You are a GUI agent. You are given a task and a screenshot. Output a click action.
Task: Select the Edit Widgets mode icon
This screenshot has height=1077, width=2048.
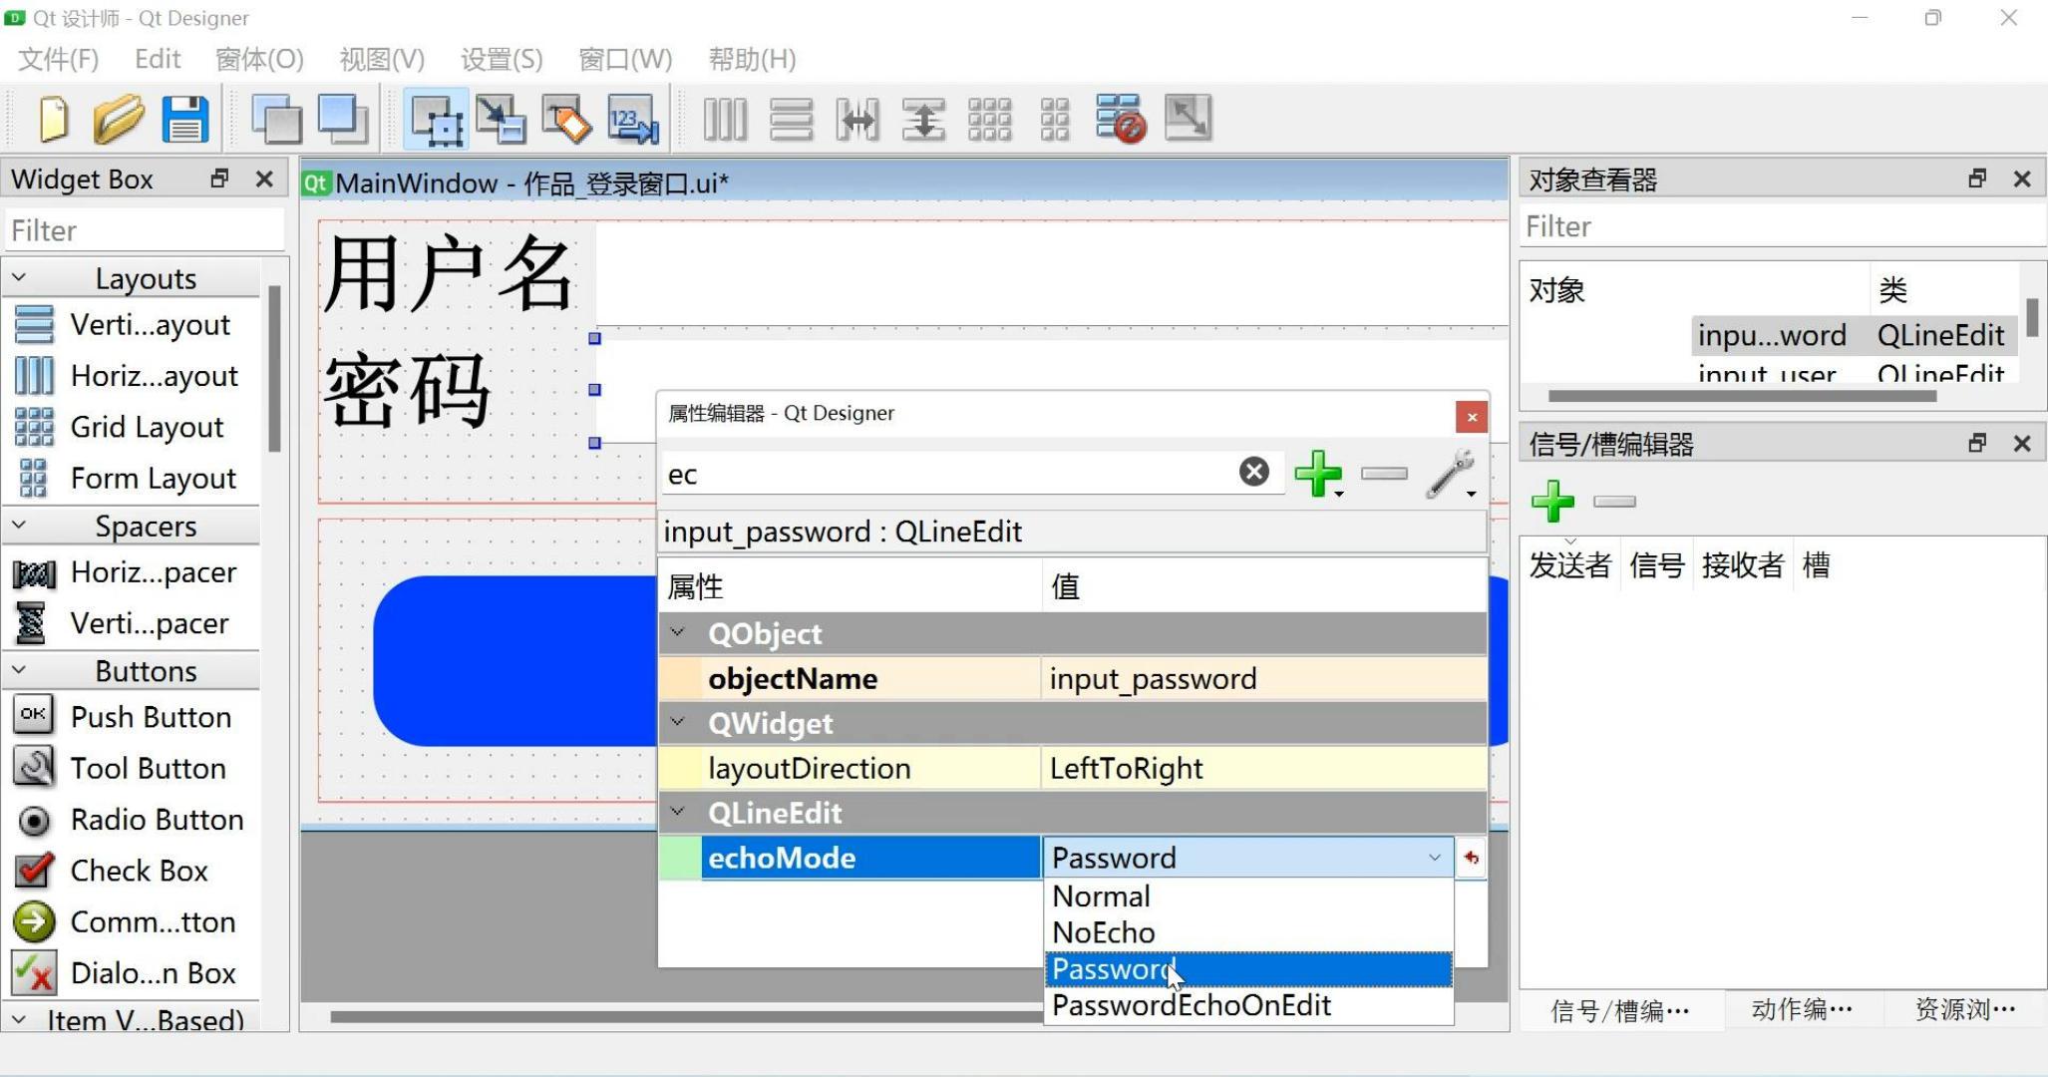(x=436, y=120)
